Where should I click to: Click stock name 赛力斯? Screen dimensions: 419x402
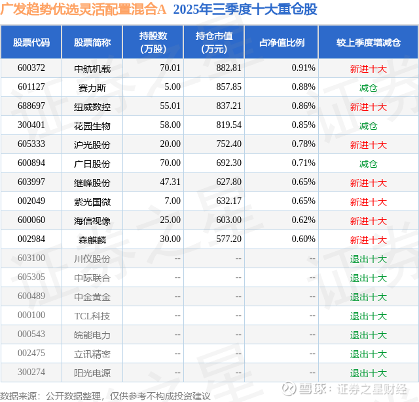[92, 87]
